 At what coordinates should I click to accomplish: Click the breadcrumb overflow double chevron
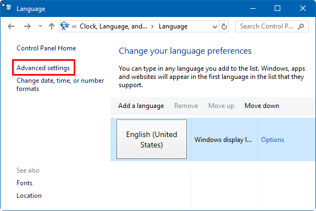click(74, 26)
